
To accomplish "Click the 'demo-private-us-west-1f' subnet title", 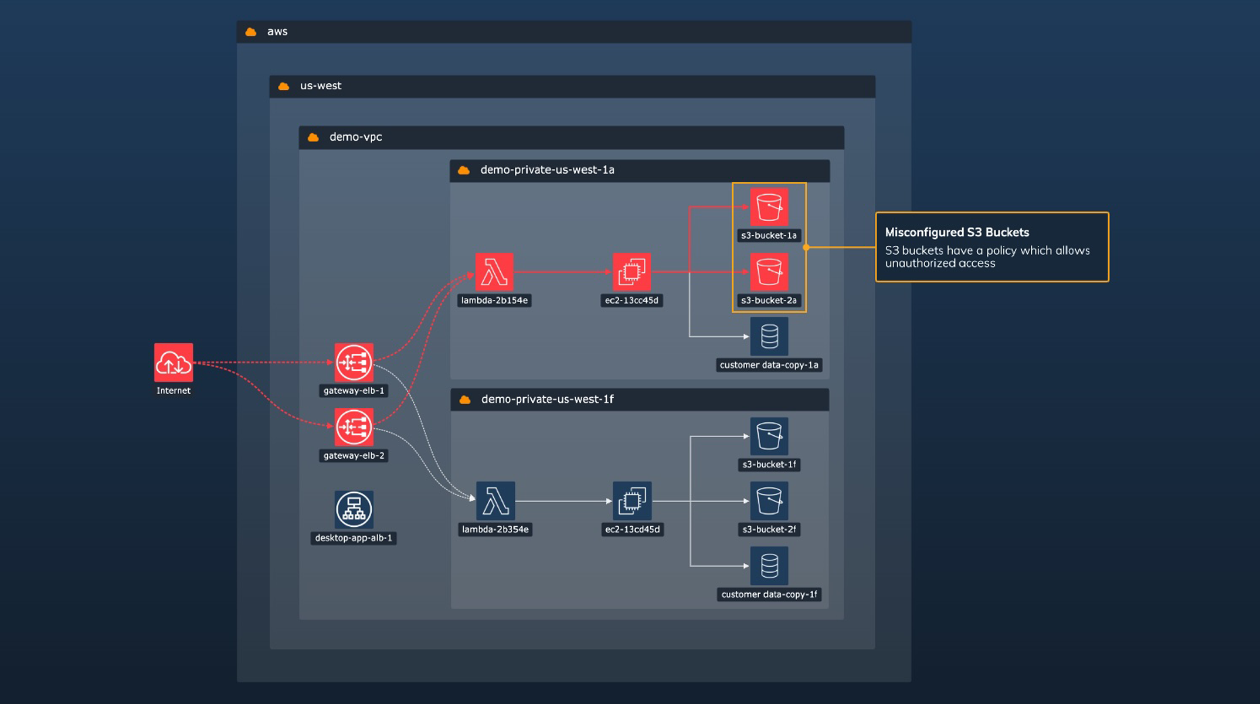I will 548,399.
